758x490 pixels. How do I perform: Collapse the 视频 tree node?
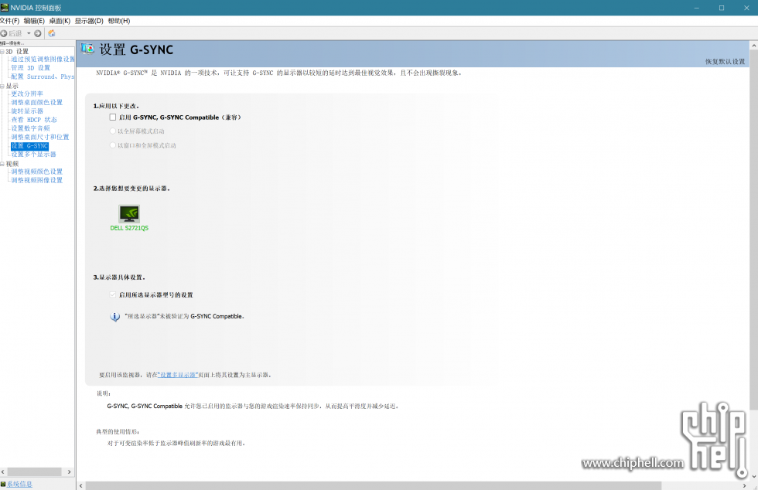(2, 164)
